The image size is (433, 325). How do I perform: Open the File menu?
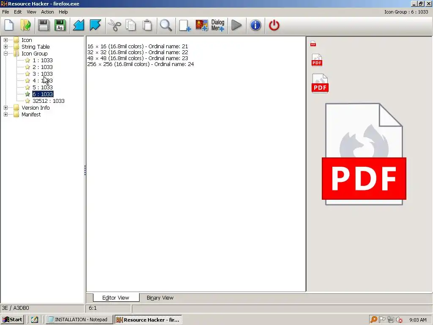coord(5,12)
